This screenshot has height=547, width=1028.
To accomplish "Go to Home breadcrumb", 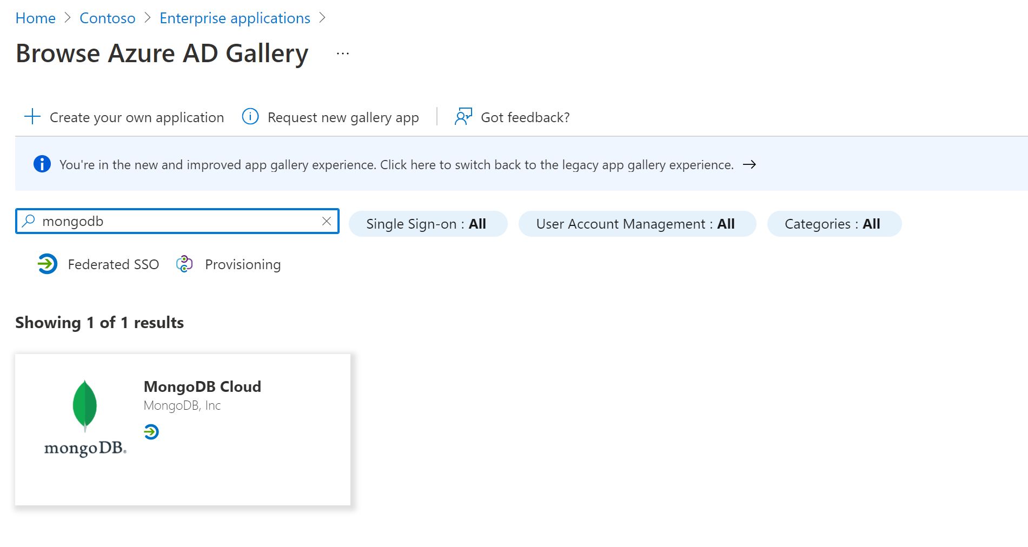I will [35, 18].
